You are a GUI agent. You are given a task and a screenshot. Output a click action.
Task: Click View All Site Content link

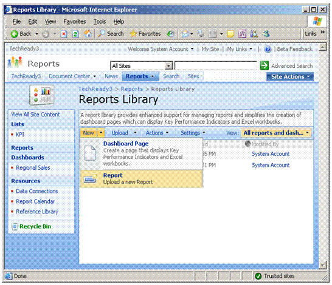[x=35, y=115]
